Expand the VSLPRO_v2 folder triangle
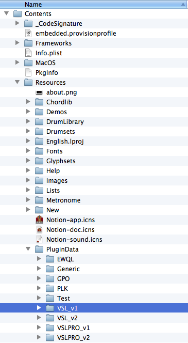 coord(39,337)
